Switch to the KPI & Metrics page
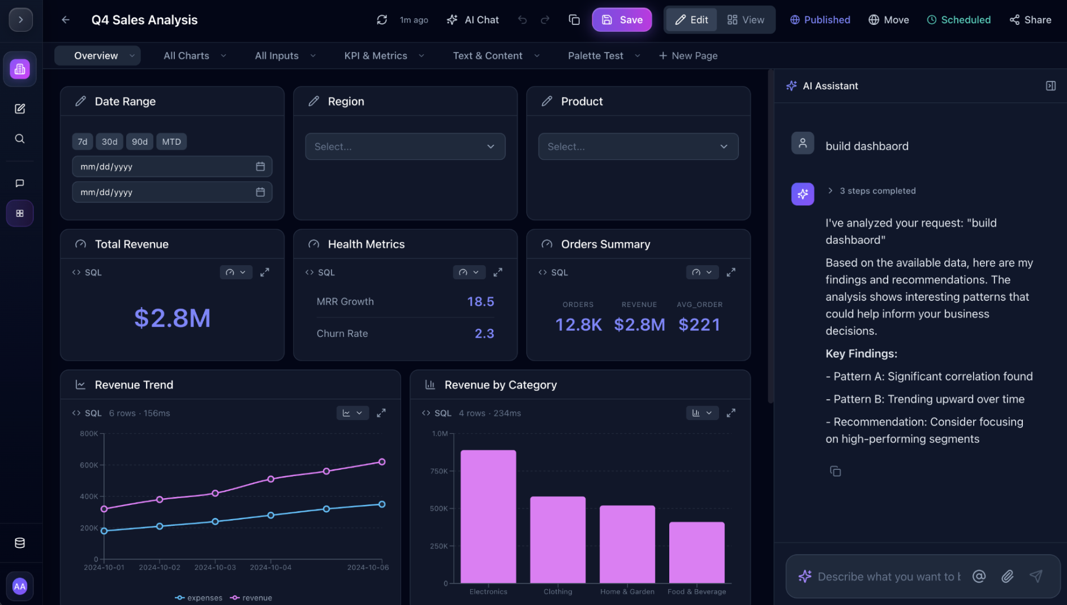The image size is (1067, 605). coord(376,55)
